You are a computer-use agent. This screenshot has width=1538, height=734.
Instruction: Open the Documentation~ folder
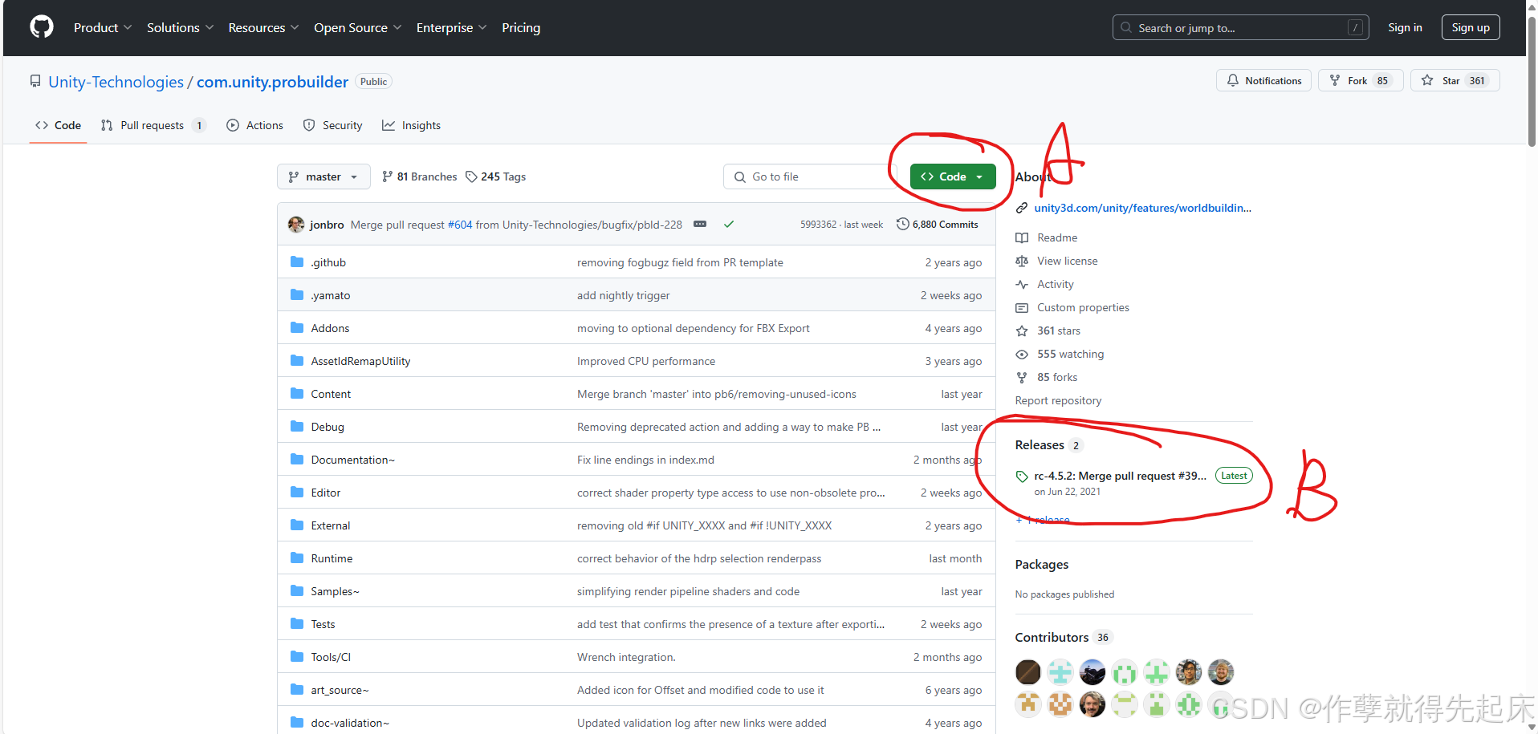click(x=353, y=460)
